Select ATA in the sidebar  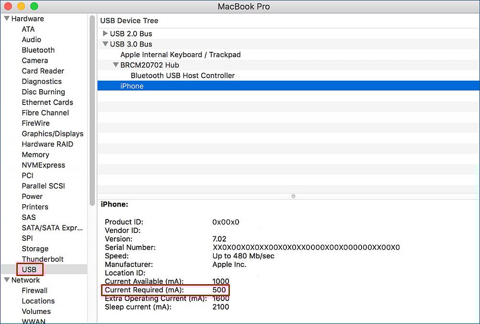coord(28,29)
